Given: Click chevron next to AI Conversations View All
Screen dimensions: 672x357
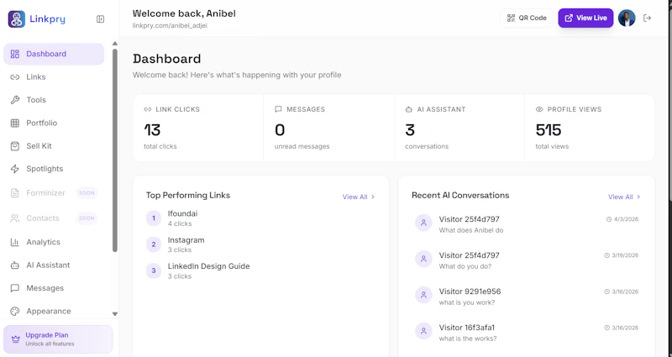Looking at the screenshot, I should point(638,197).
